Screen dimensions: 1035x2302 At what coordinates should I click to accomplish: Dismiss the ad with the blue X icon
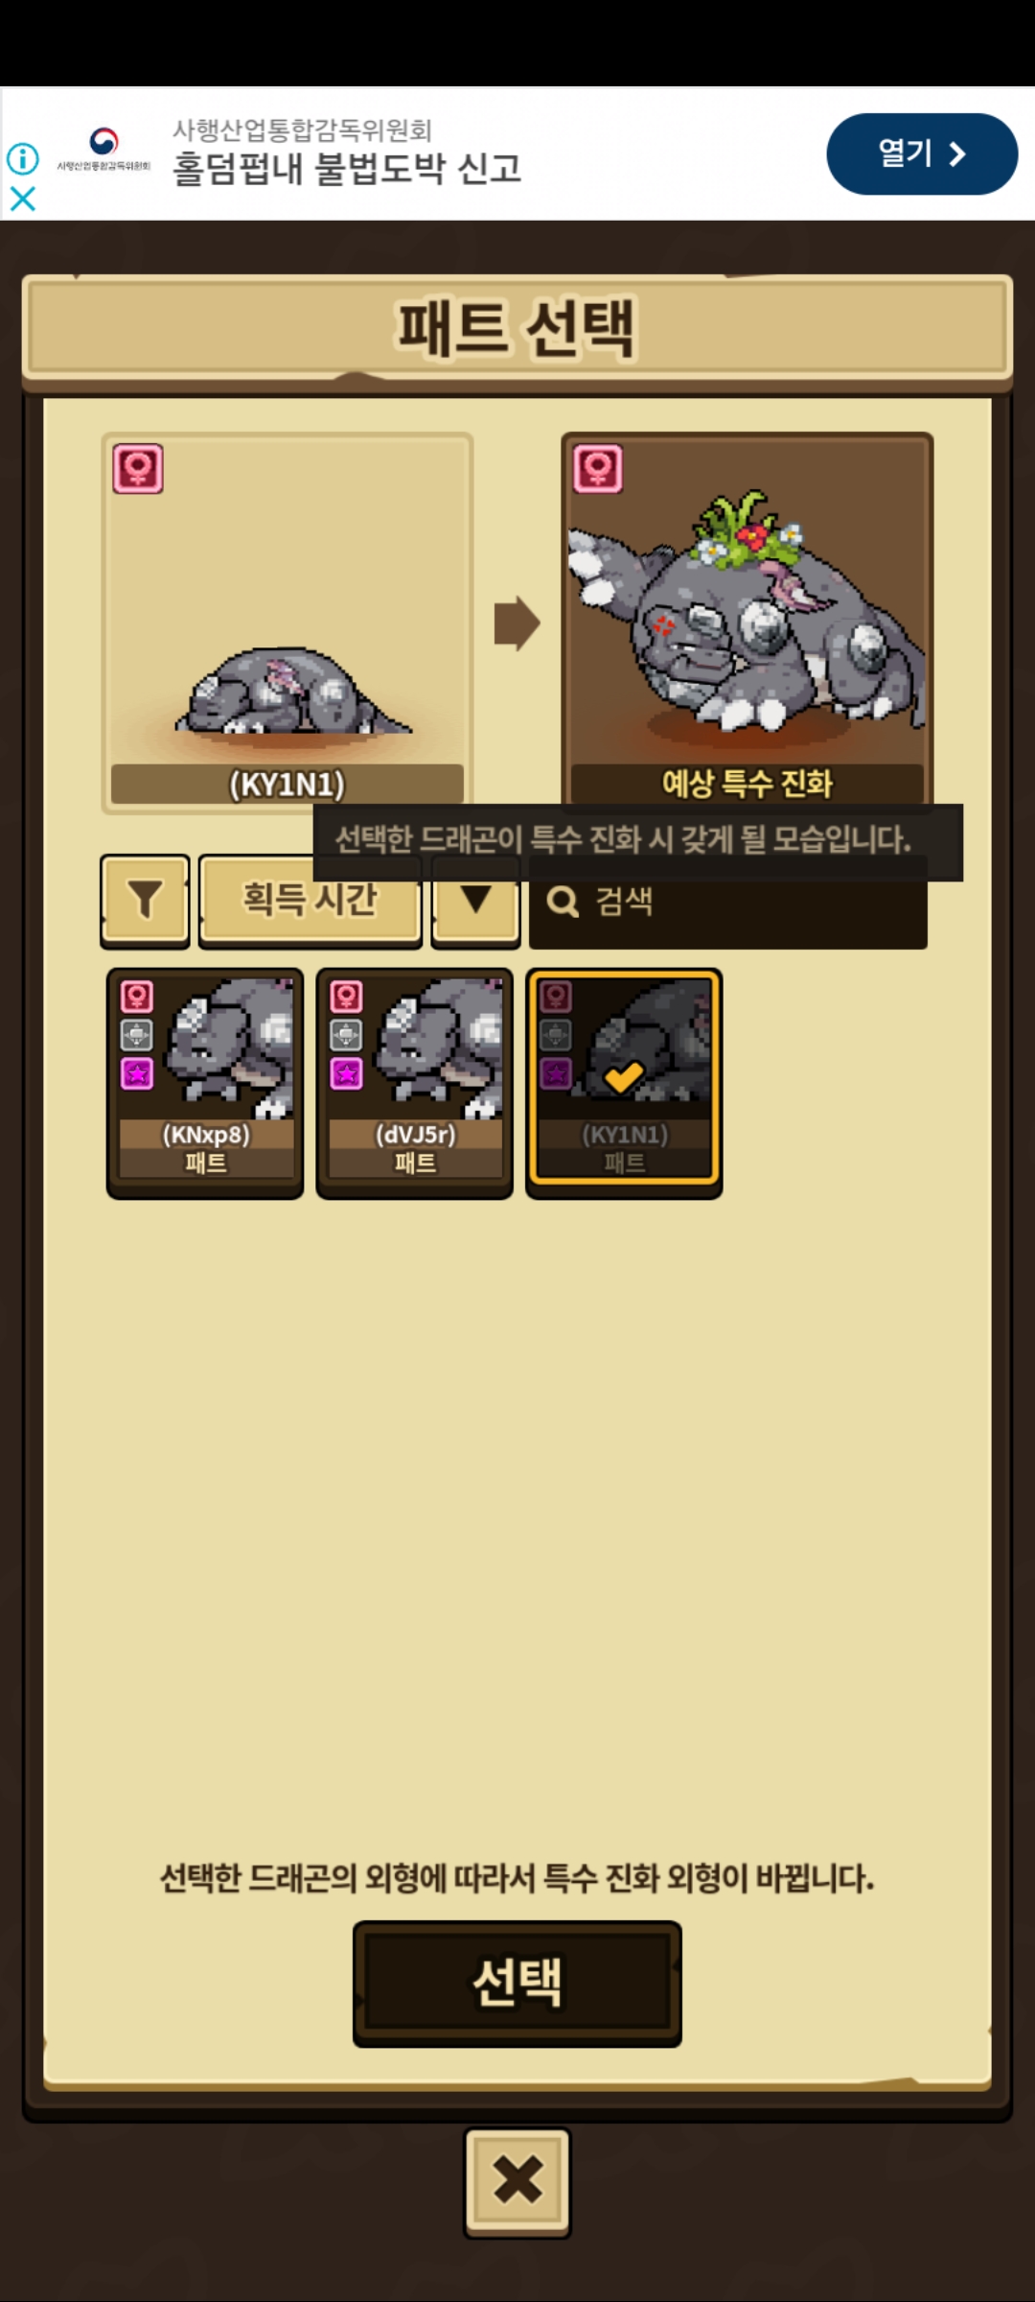pos(23,199)
